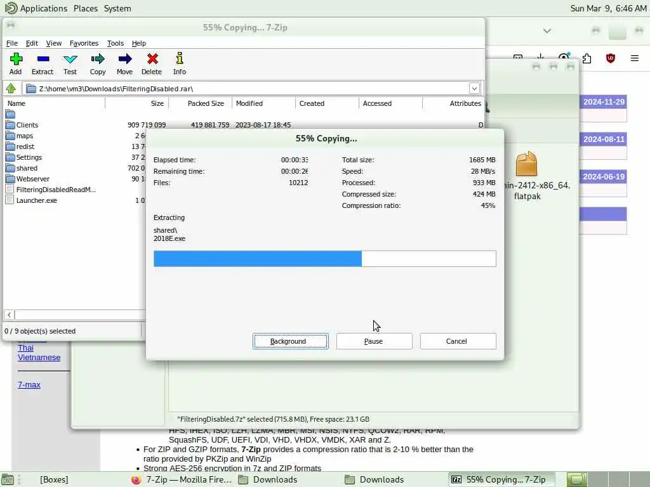The height and width of the screenshot is (487, 650).
Task: Select the maps folder icon
Action: pyautogui.click(x=10, y=136)
